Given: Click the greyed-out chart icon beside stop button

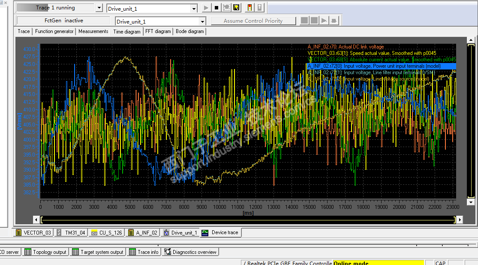Looking at the screenshot, I should tap(226, 8).
